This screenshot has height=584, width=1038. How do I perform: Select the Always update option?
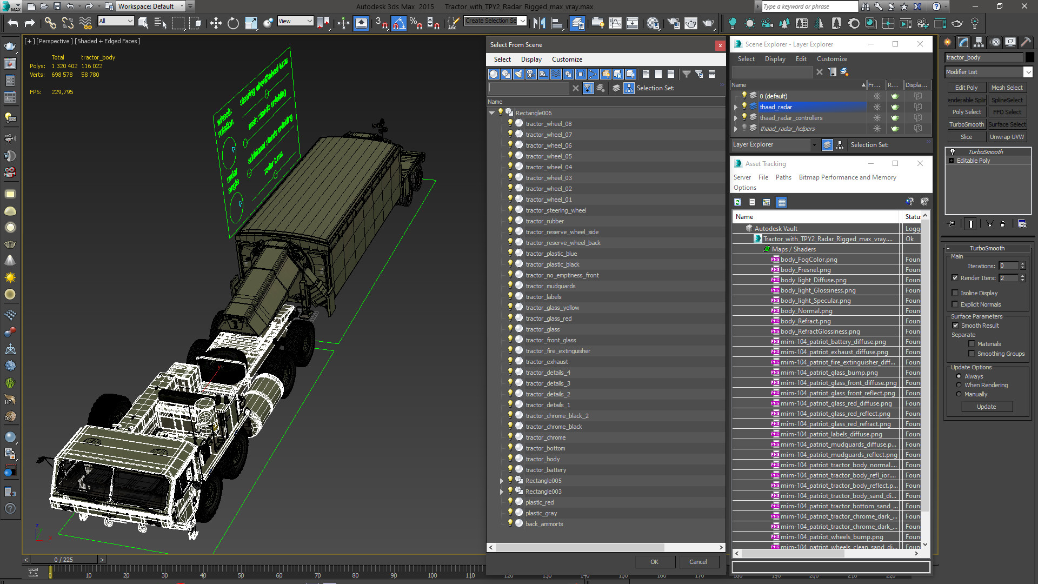[x=959, y=376]
